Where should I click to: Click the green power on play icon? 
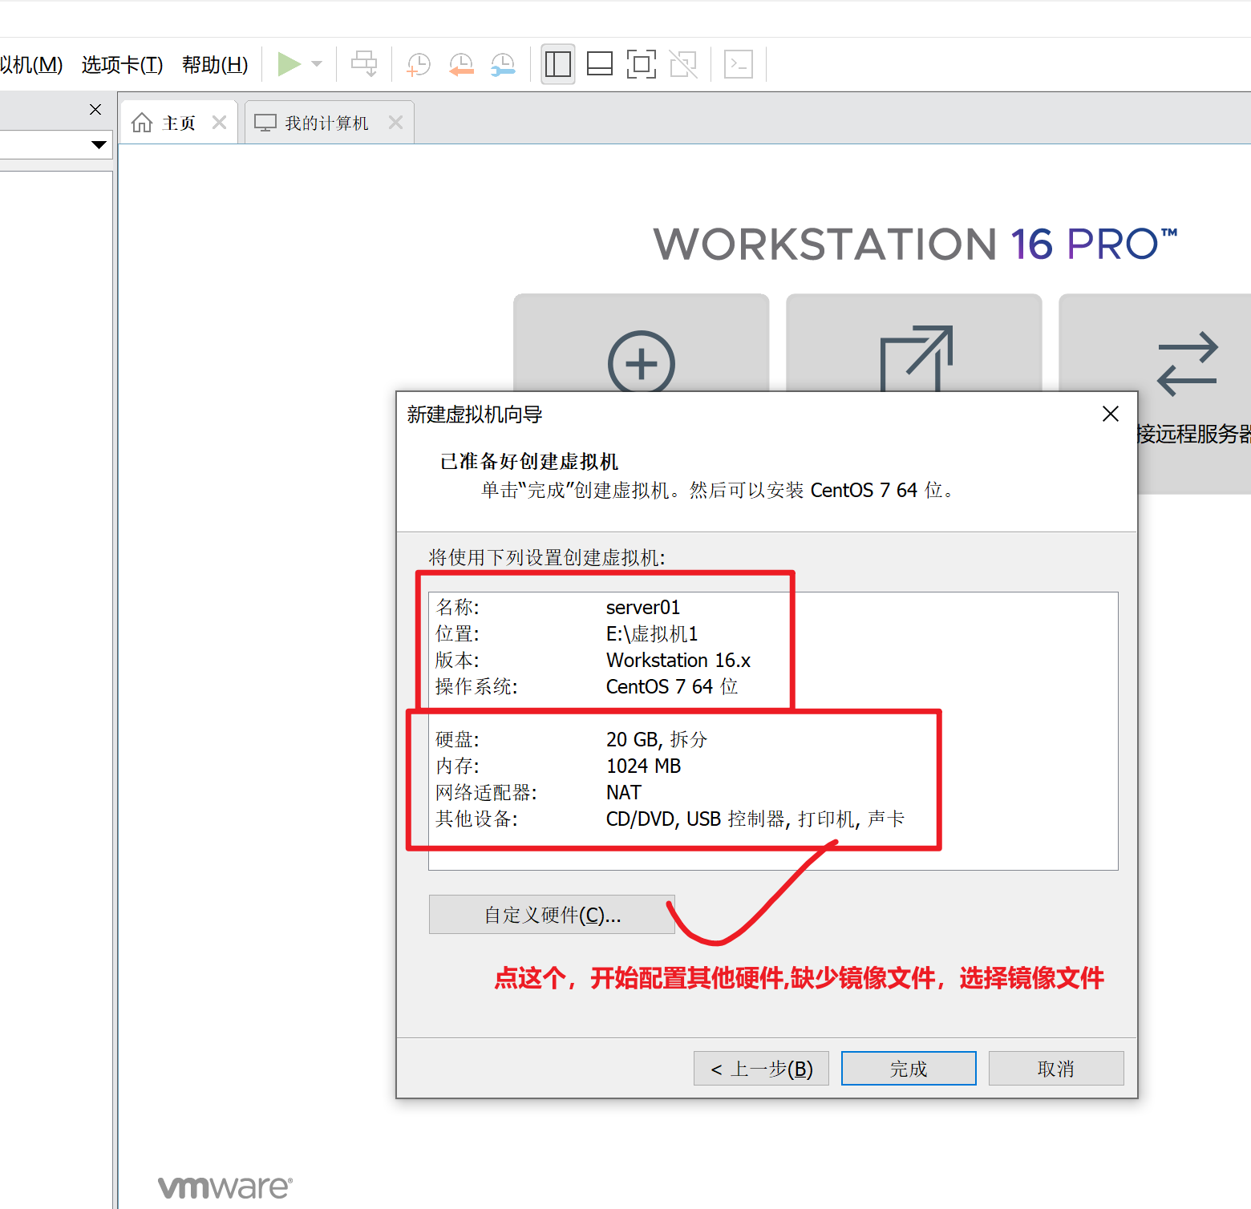[289, 64]
